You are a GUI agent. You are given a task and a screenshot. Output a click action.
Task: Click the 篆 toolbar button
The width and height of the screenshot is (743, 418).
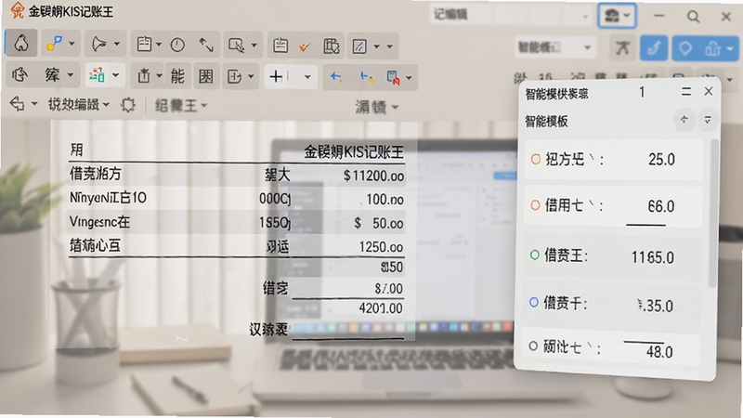(52, 74)
